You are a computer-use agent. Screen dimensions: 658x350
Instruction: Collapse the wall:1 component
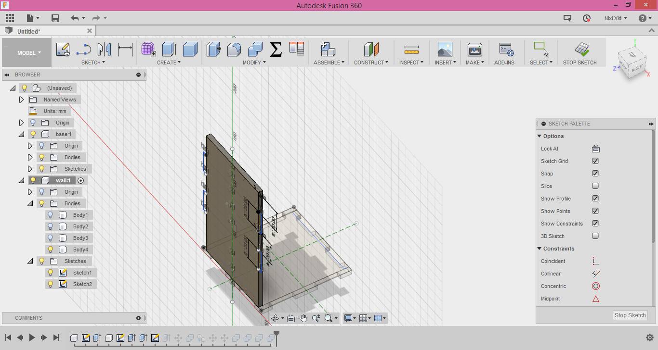pos(21,180)
